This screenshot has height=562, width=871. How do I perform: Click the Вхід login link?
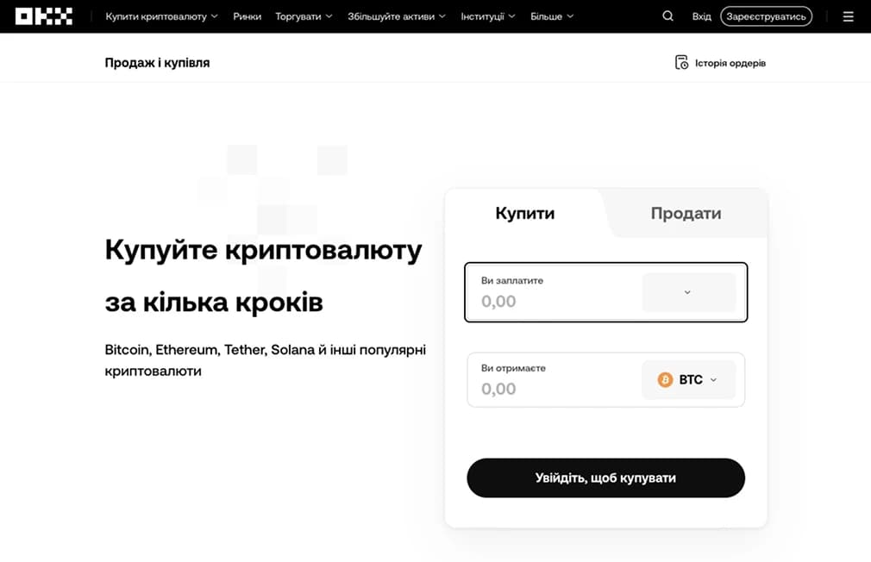coord(702,16)
